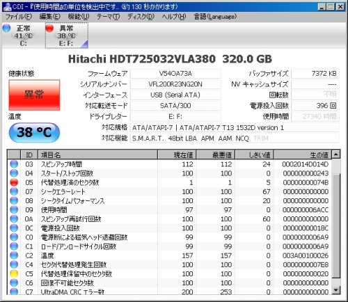
Task: Click the 対応機能 S.M.A.R.T. features field
Action: pos(235,138)
